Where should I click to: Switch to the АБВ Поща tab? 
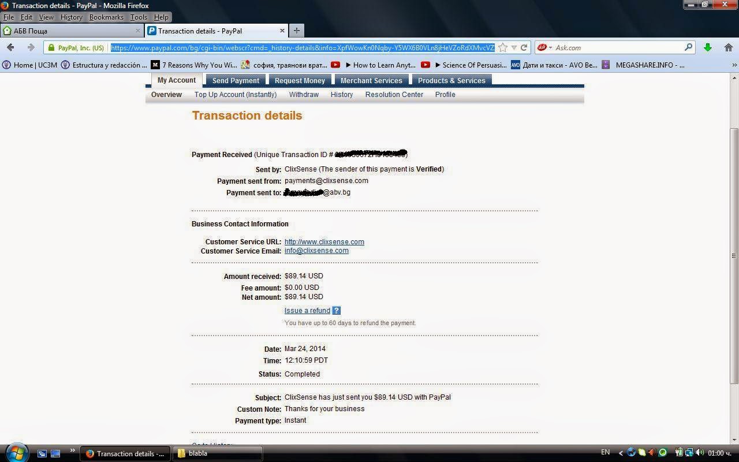(x=72, y=31)
